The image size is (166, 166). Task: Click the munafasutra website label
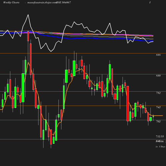[42, 2]
